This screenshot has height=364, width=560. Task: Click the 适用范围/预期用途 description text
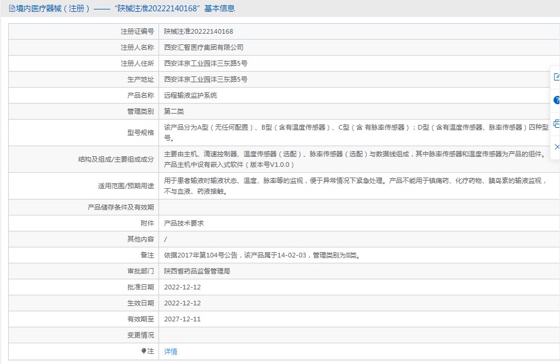(355, 186)
